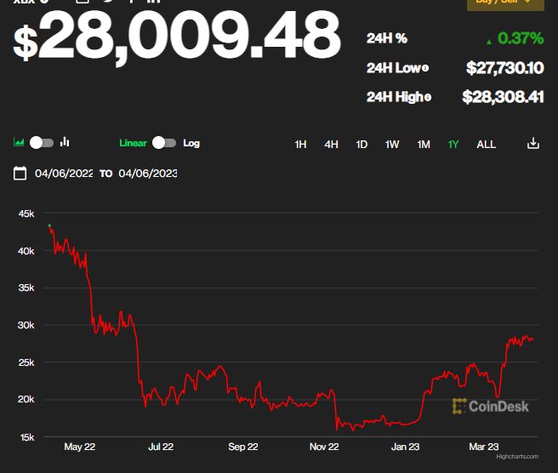This screenshot has height=473, width=558.
Task: Show info tooltip for 24H High
Action: pos(428,97)
